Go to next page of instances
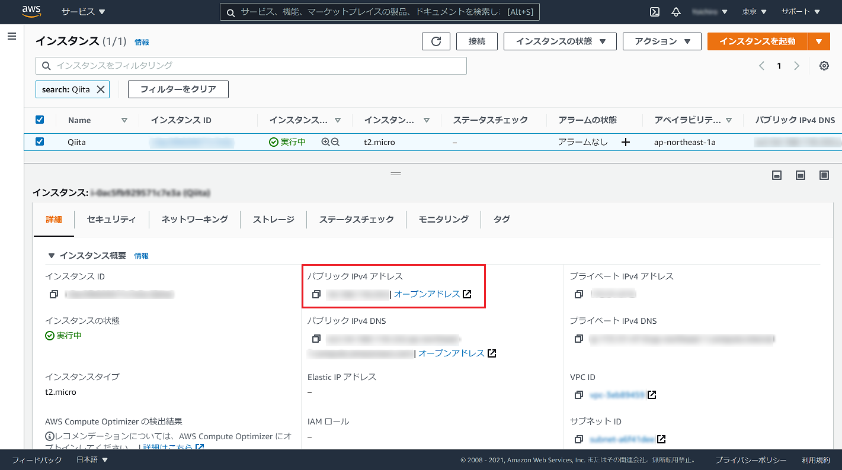The image size is (842, 470). [797, 66]
